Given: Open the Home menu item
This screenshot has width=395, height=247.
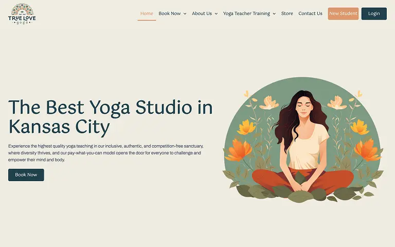Looking at the screenshot, I should click(147, 13).
